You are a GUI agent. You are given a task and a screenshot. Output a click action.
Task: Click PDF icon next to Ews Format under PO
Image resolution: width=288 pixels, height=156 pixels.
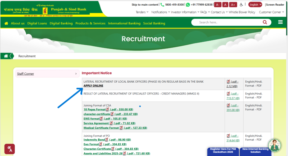[100, 144]
